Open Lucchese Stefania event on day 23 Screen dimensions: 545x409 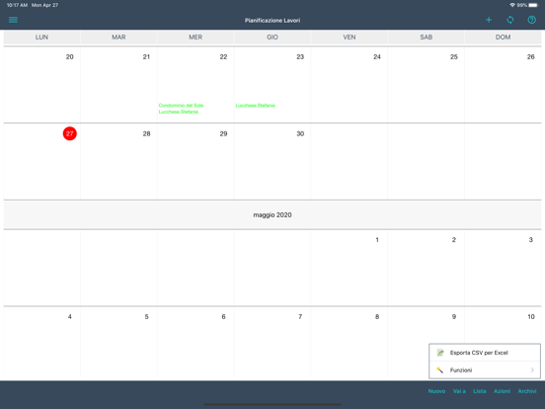pos(255,106)
